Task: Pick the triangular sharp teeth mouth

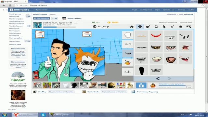Action: pyautogui.click(x=156, y=70)
